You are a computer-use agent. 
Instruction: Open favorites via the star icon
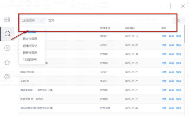[x=7, y=62]
